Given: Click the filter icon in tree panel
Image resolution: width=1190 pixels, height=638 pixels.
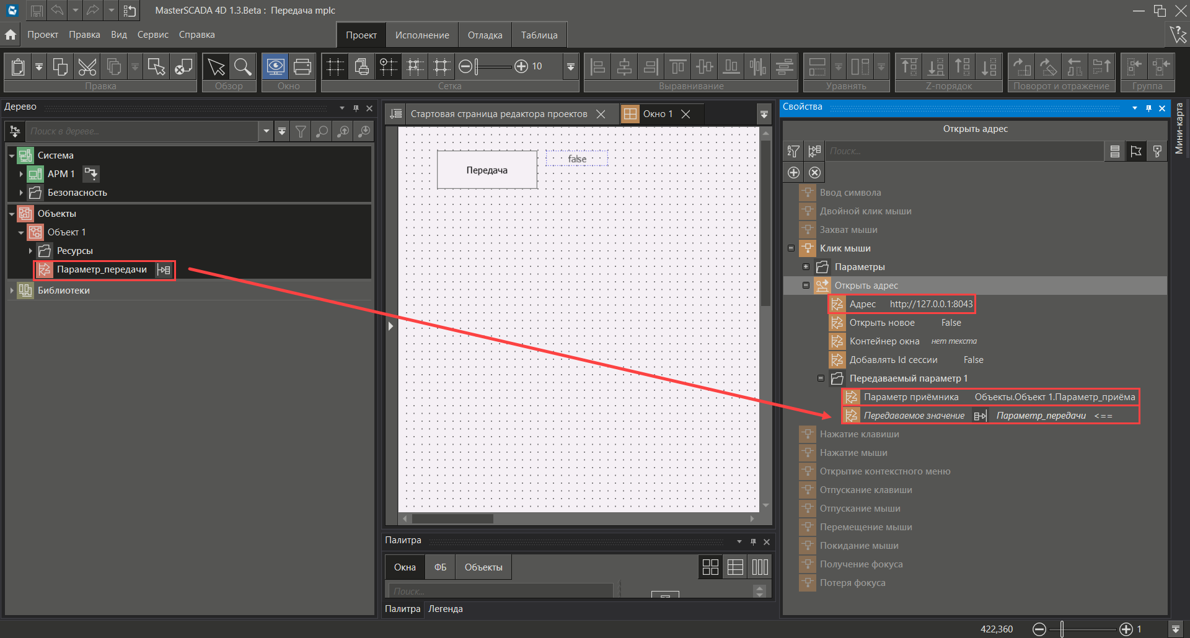Looking at the screenshot, I should pos(301,131).
